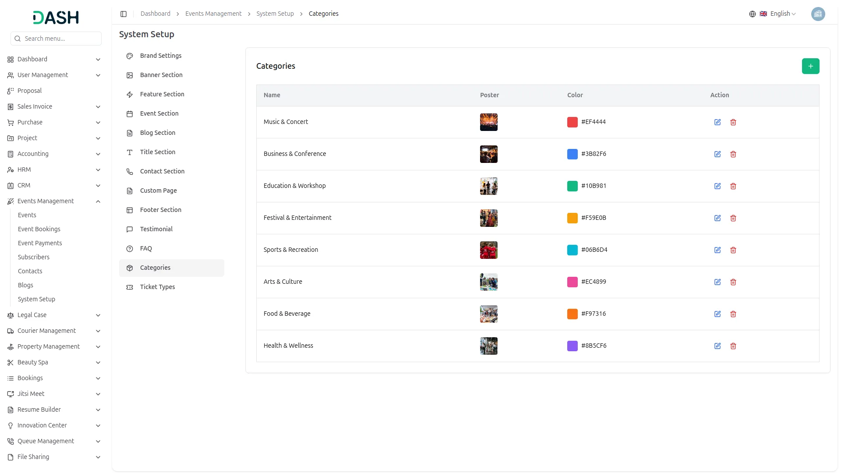Open the user profile avatar
This screenshot has width=841, height=473.
pyautogui.click(x=818, y=14)
